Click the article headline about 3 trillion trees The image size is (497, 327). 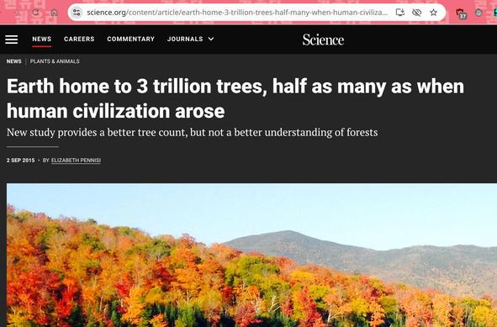pyautogui.click(x=235, y=98)
